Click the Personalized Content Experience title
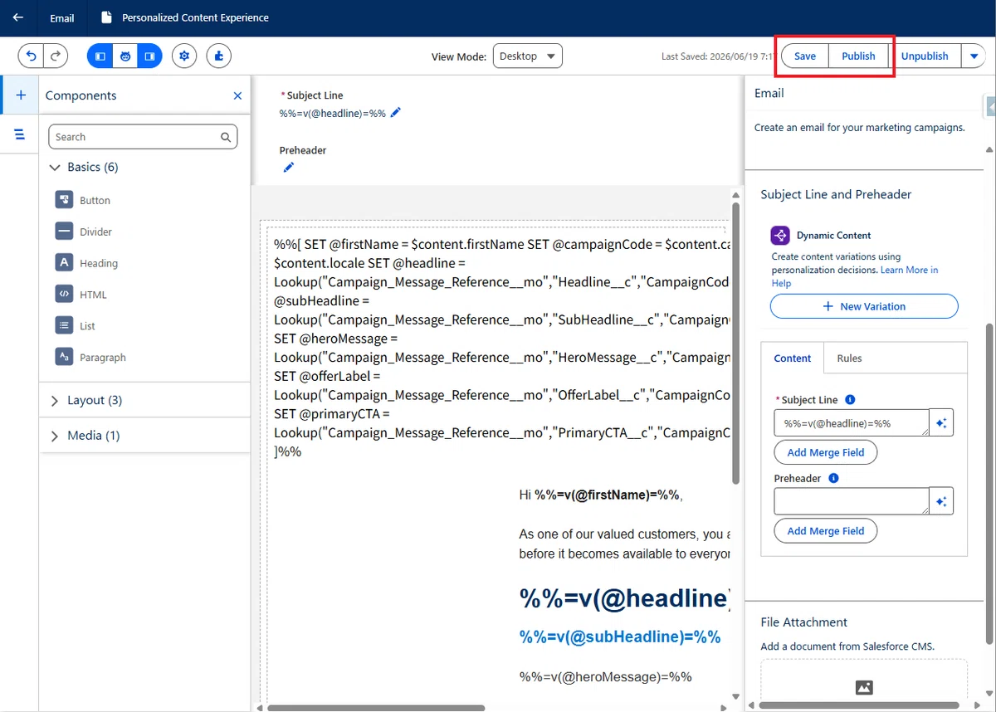996x712 pixels. click(195, 17)
